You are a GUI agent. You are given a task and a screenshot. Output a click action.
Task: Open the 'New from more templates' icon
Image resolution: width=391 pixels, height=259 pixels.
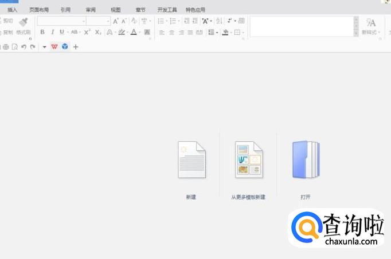click(x=248, y=160)
